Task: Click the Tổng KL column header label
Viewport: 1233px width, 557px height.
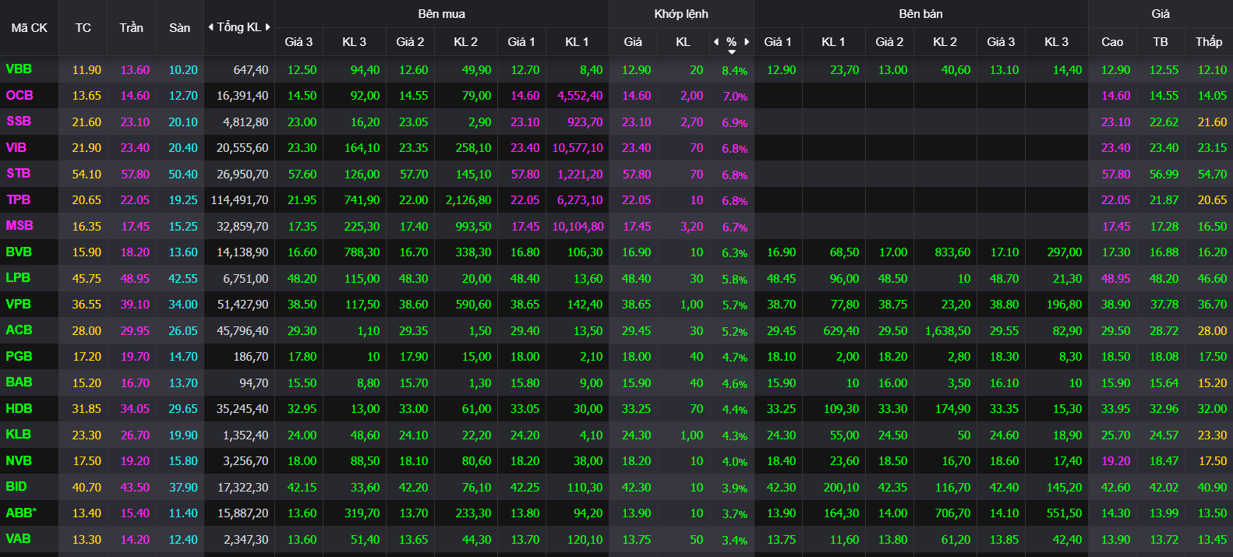Action: point(239,27)
